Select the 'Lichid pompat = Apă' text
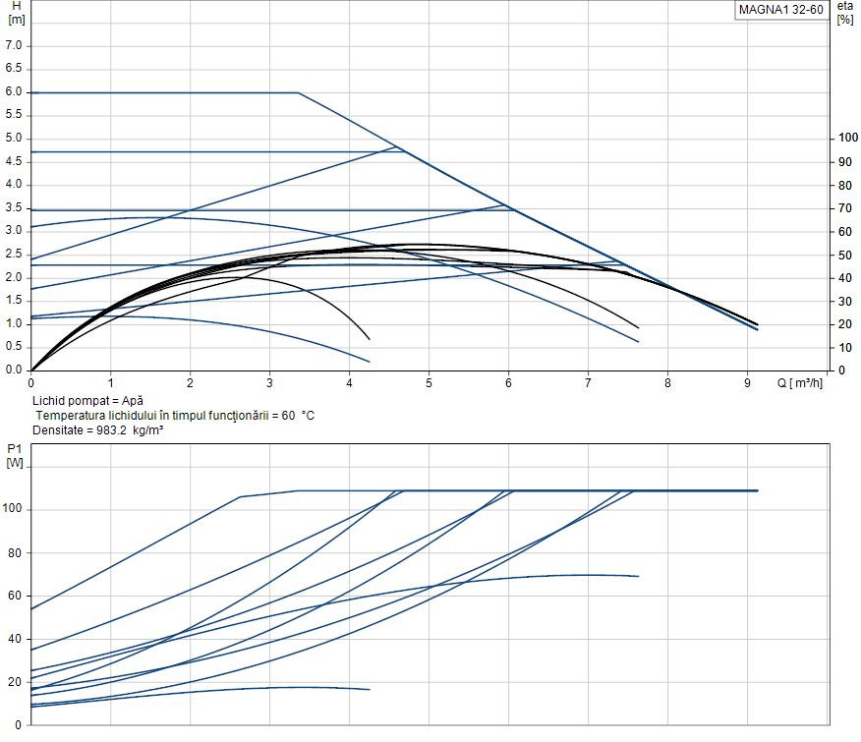 pos(87,401)
